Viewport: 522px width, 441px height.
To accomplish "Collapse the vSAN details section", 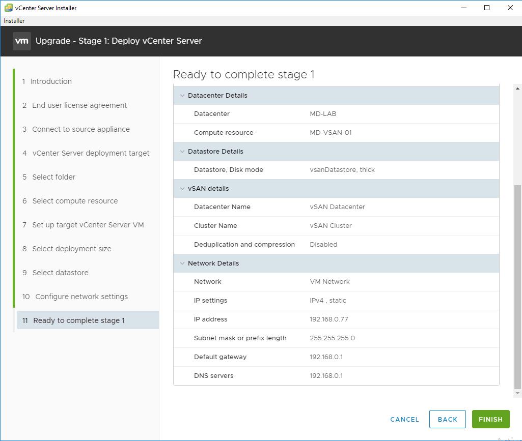I will tap(182, 189).
